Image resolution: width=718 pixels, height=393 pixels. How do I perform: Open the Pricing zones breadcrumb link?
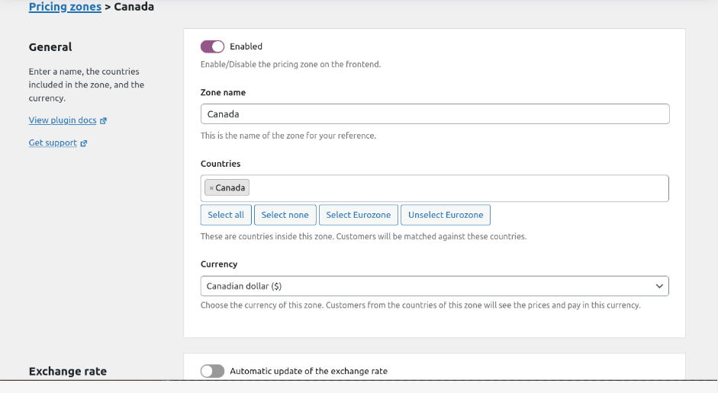click(65, 7)
